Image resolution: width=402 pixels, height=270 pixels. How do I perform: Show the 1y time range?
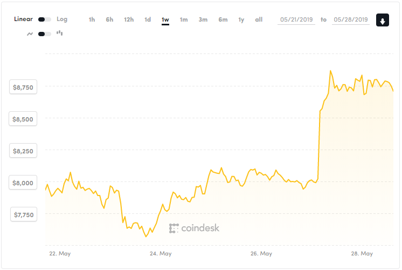241,19
